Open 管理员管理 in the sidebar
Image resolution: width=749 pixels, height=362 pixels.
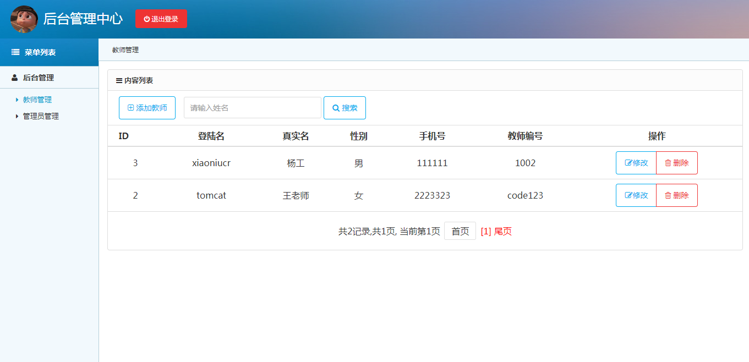pyautogui.click(x=41, y=116)
